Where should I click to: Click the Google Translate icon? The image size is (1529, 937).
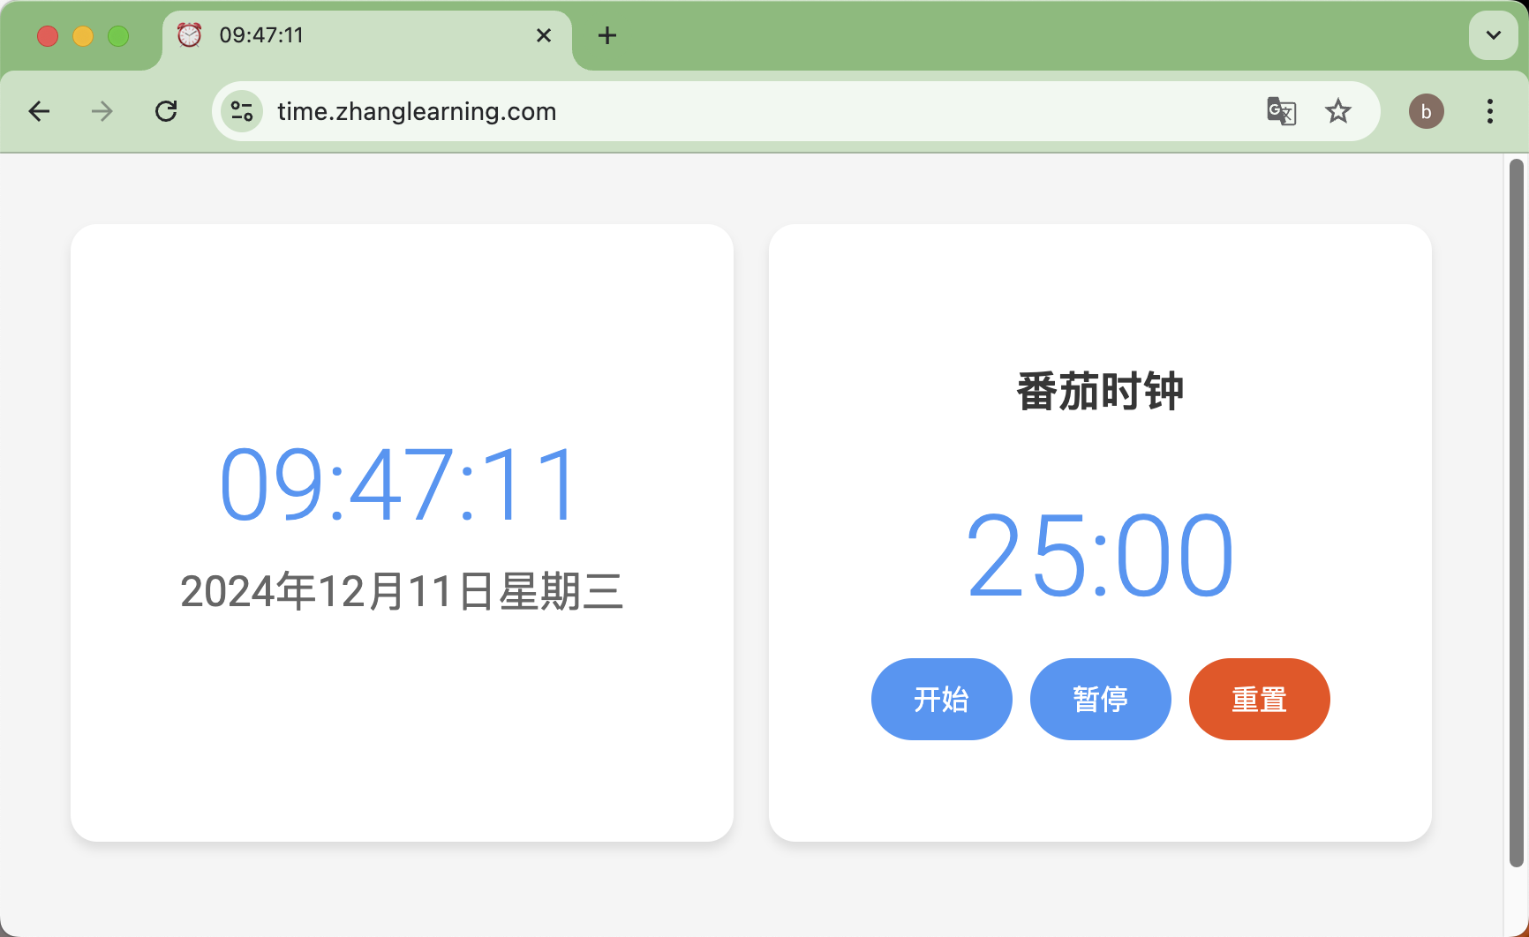tap(1281, 111)
